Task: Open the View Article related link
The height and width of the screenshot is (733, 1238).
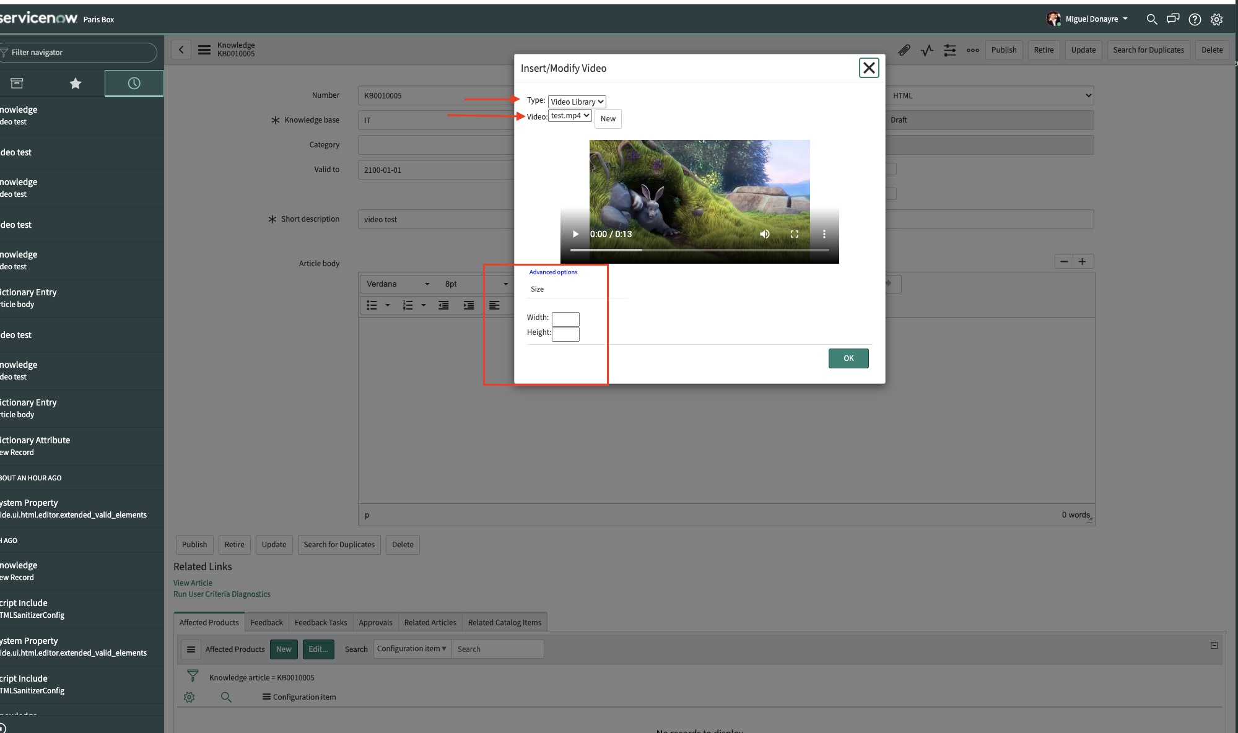Action: pyautogui.click(x=192, y=583)
